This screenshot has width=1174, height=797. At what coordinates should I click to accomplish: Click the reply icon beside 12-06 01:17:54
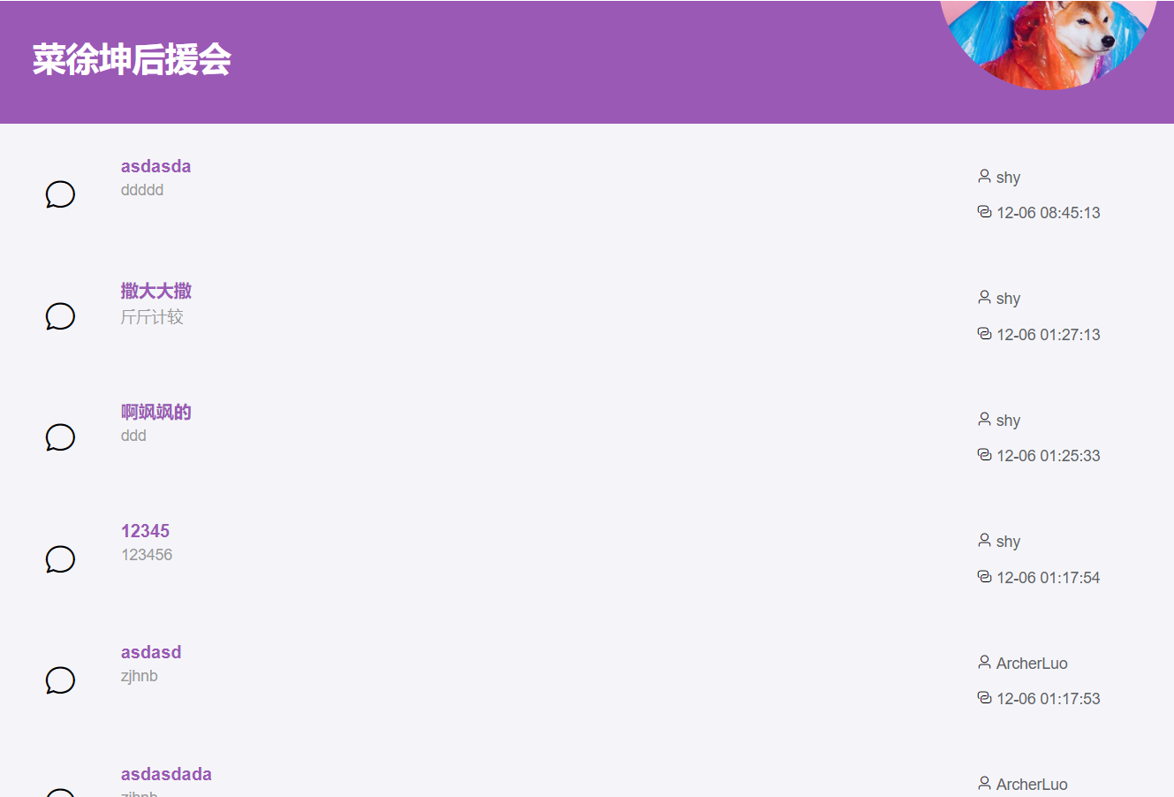click(x=984, y=577)
